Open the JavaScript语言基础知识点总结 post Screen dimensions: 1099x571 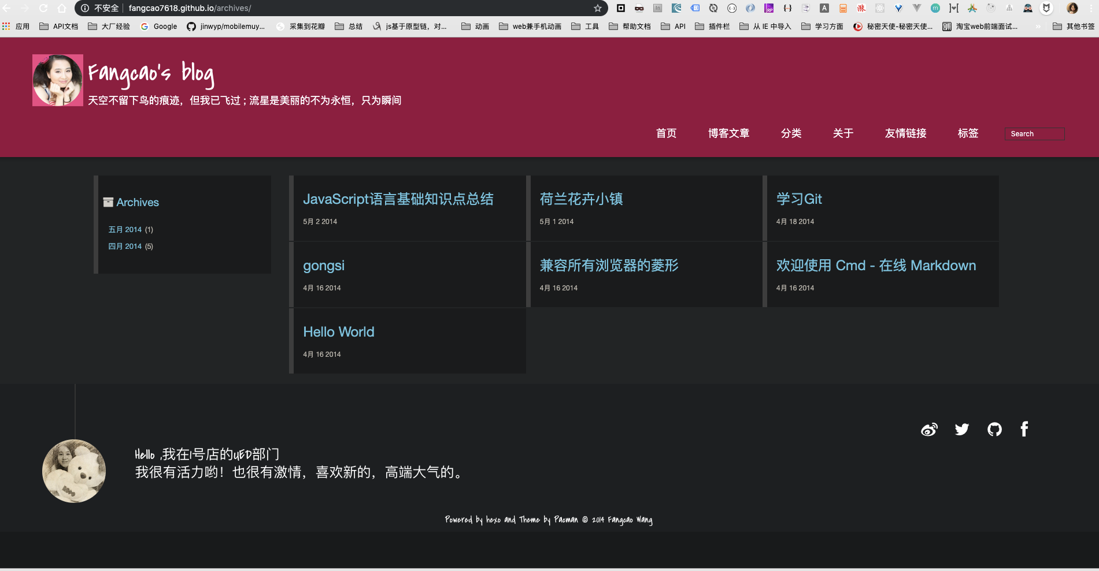pyautogui.click(x=398, y=199)
